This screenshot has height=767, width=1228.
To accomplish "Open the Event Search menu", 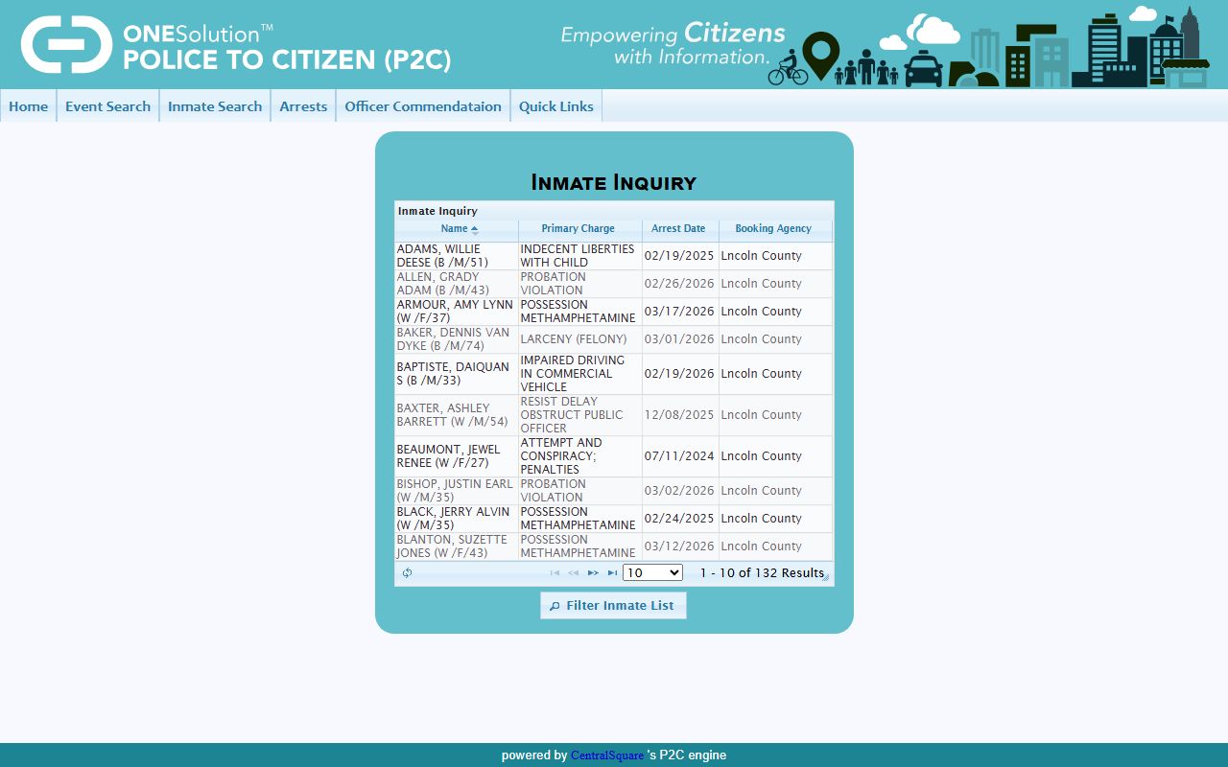I will 107,106.
